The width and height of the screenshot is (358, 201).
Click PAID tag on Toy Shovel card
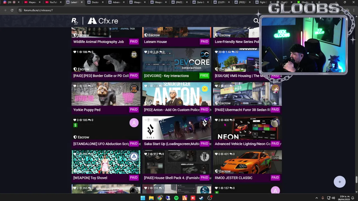(x=134, y=178)
